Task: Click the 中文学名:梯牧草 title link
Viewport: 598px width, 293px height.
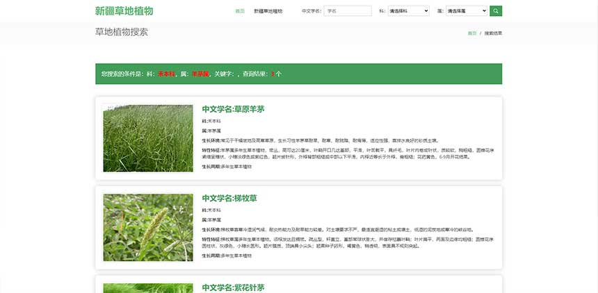Action: pos(229,198)
